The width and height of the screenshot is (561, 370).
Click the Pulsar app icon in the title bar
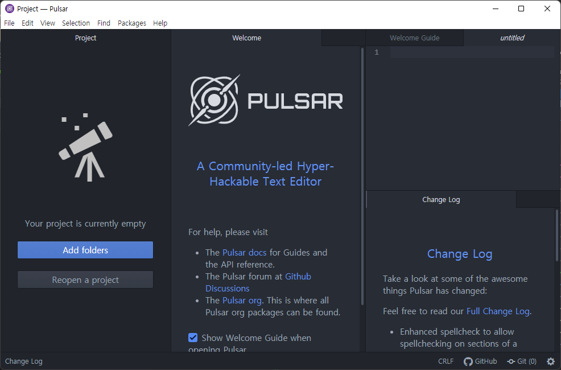10,9
